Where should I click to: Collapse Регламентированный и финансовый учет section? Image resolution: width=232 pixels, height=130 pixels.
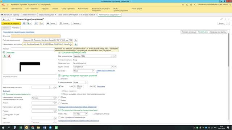click(59, 110)
